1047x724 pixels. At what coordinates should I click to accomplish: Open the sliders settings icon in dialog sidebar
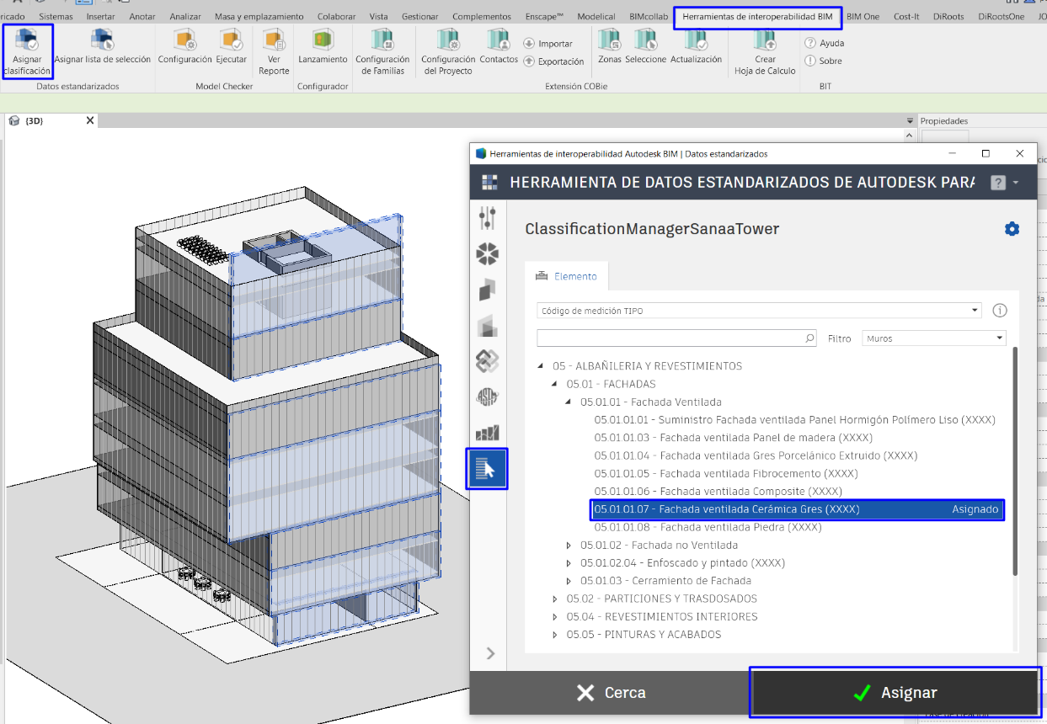point(487,218)
